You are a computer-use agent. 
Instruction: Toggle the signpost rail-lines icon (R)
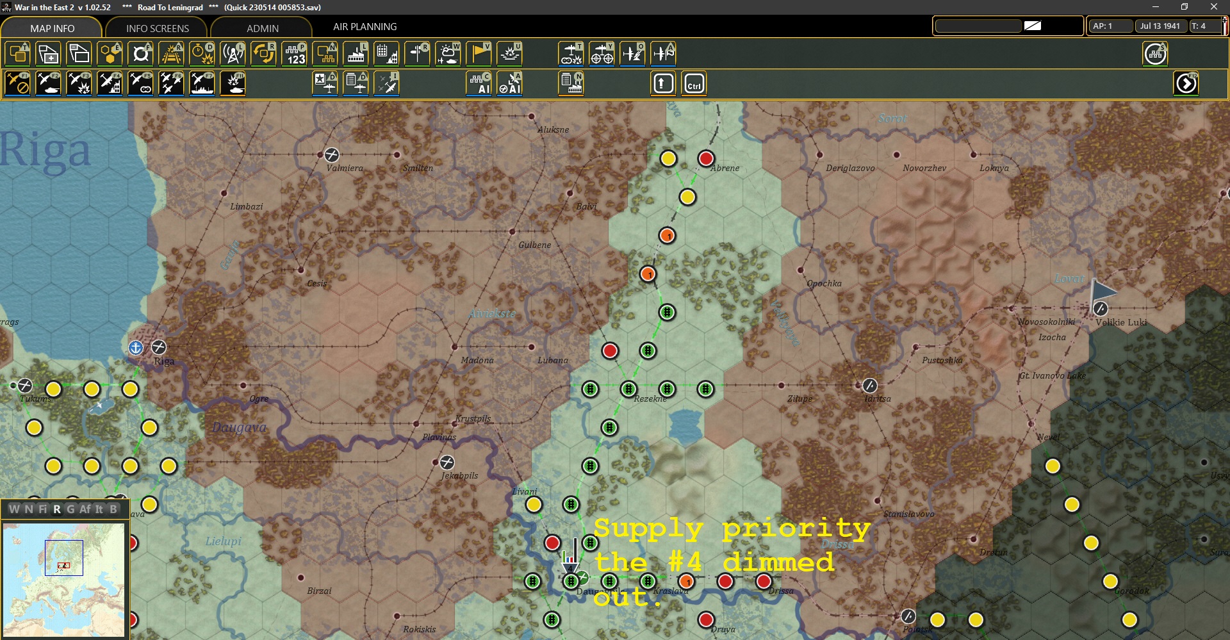coord(417,54)
